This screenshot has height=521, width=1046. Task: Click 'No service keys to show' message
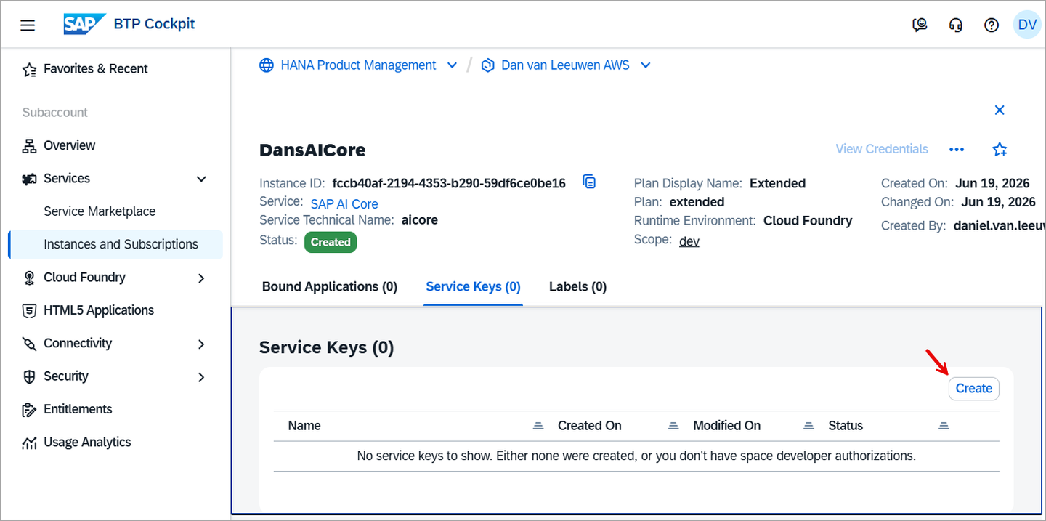pyautogui.click(x=636, y=456)
